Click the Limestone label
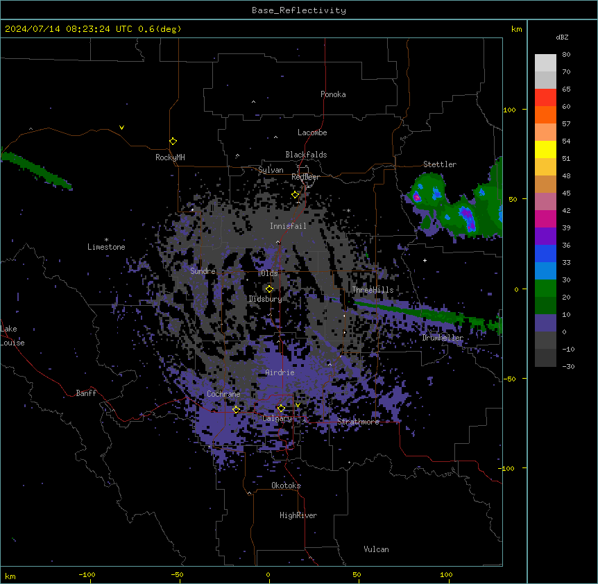This screenshot has width=598, height=584. pyautogui.click(x=106, y=247)
